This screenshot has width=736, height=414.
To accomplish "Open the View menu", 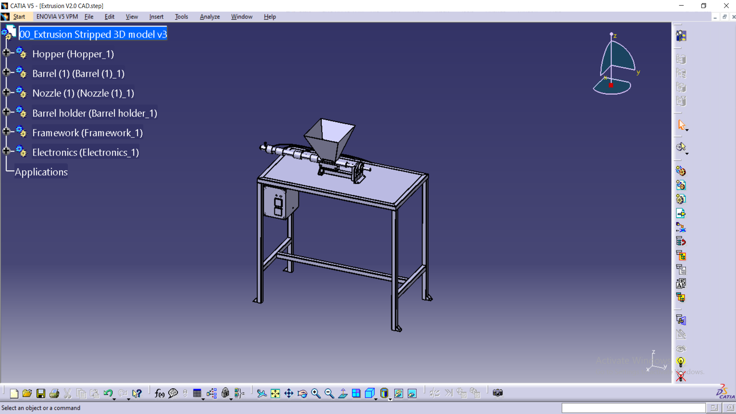I will coord(131,16).
